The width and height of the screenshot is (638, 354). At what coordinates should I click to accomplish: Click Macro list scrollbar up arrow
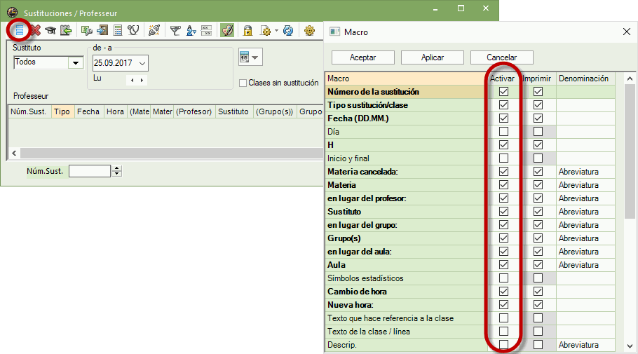pos(630,79)
